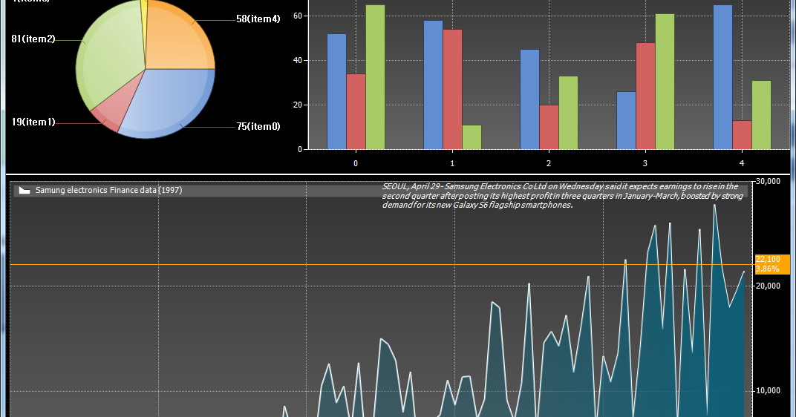Viewport: 796px width, 417px height.
Task: Click the blue bar in group 2
Action: (529, 99)
